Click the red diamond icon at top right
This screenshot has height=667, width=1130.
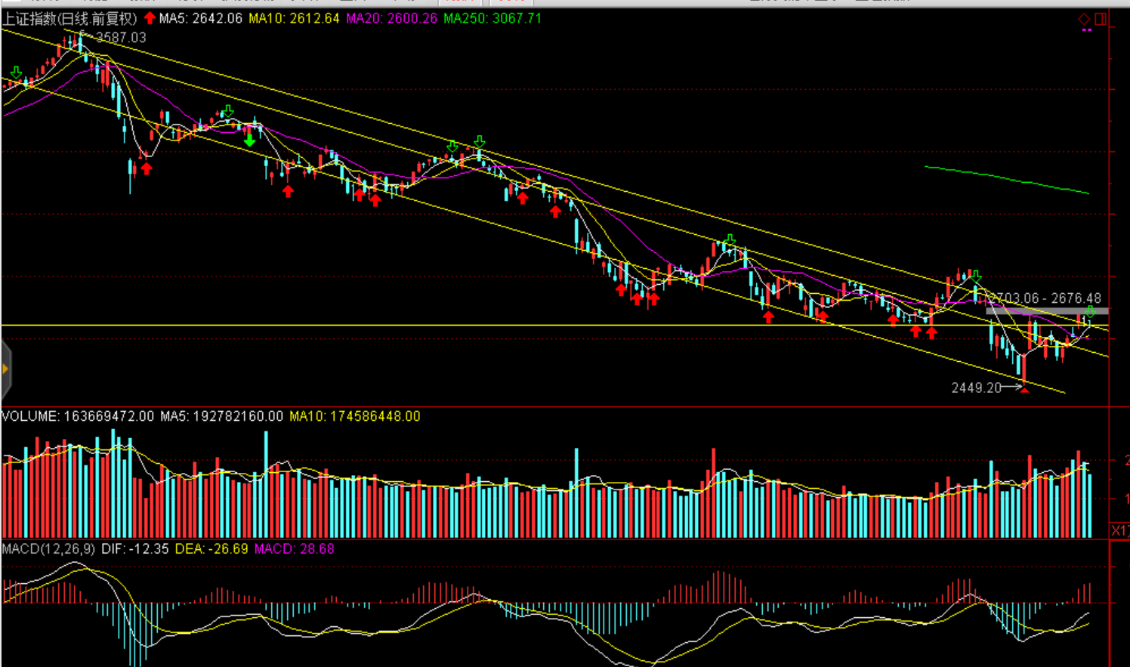1084,19
